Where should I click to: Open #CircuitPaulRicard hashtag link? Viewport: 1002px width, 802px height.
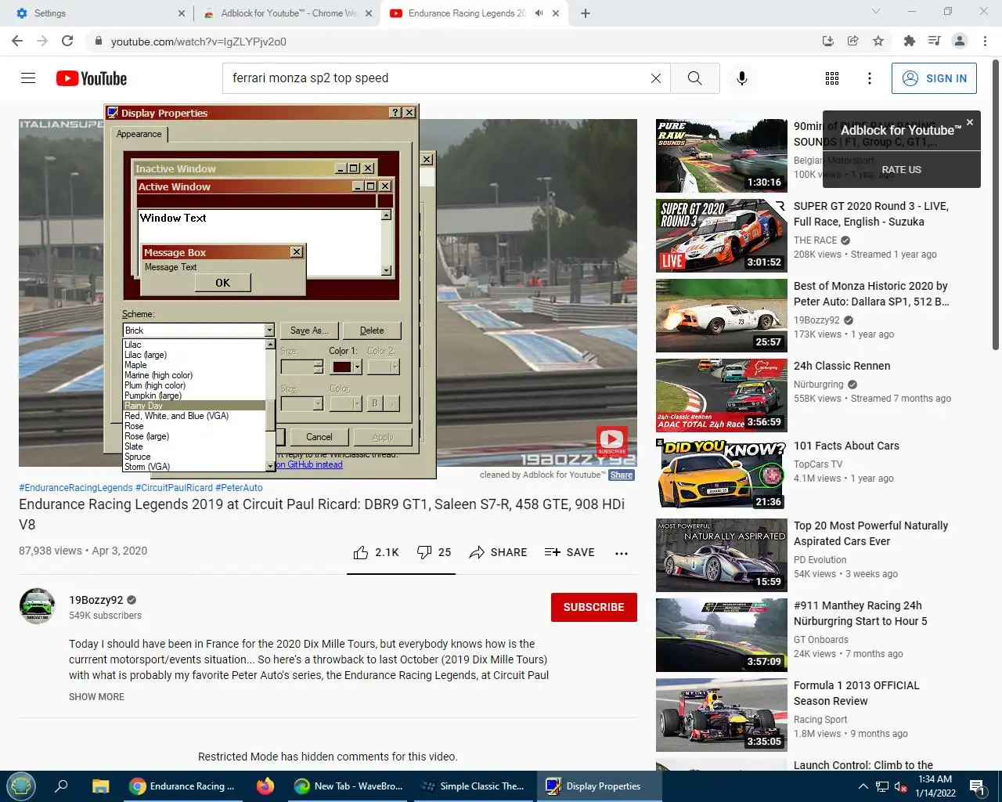(174, 487)
